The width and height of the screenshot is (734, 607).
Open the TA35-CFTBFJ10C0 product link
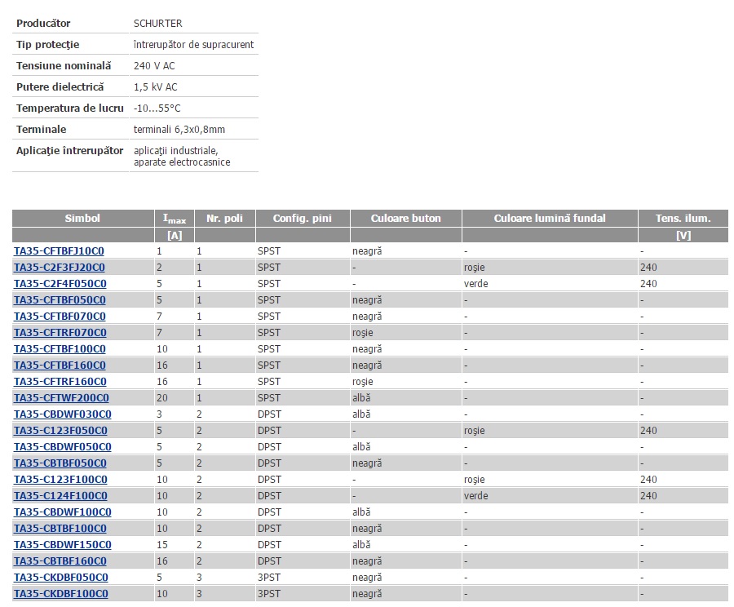pos(59,251)
